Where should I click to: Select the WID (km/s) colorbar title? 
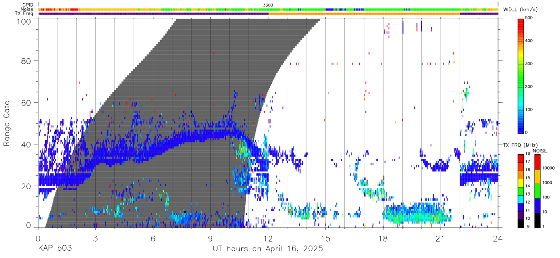coord(521,10)
